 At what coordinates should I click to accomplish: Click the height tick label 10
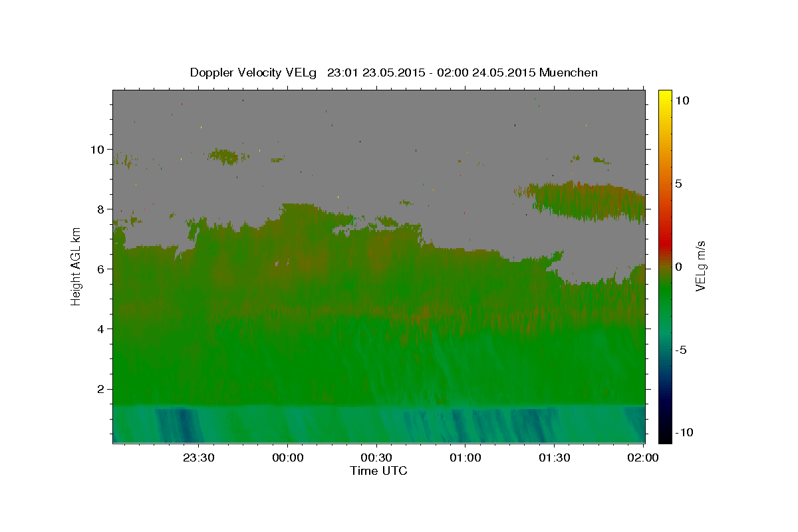98,150
